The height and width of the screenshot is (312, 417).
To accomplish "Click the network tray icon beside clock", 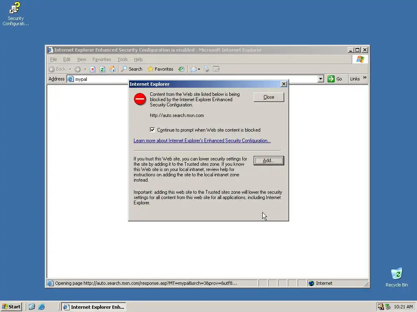I will tap(388, 307).
